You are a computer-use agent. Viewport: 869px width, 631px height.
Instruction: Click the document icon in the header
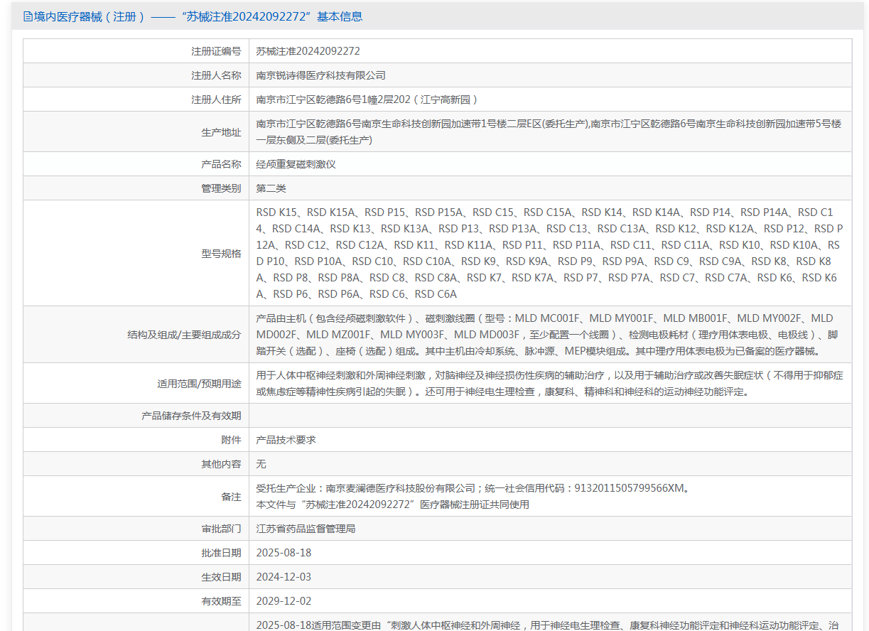pyautogui.click(x=28, y=16)
